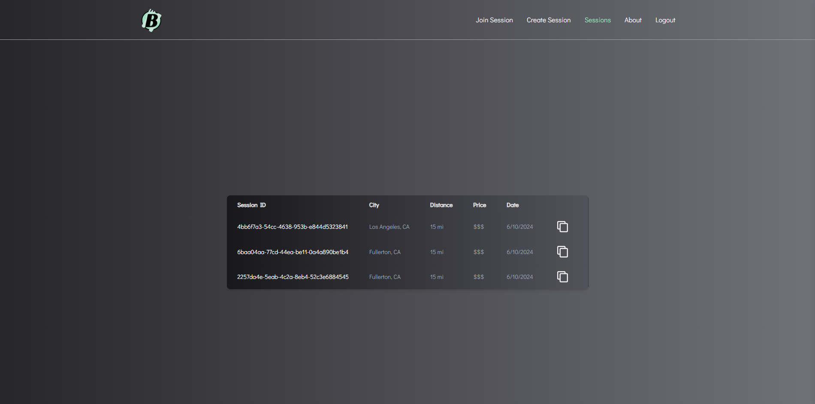815x404 pixels.
Task: Click the B logo in the header
Action: pyautogui.click(x=151, y=20)
